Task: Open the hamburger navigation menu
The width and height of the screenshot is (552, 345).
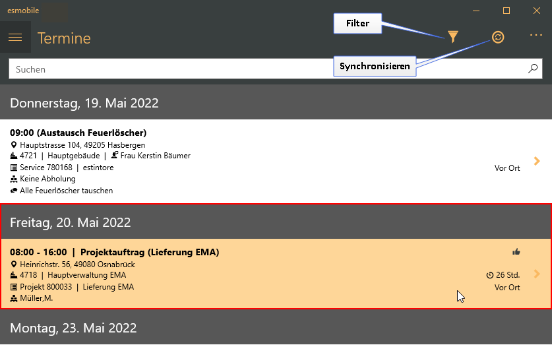Action: click(x=15, y=38)
